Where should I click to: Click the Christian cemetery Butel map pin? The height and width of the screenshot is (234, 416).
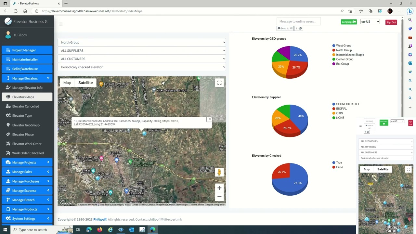[x=130, y=161]
